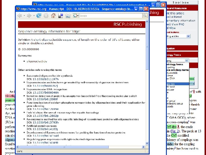Image resolution: width=206 pixels, height=155 pixels.
Task: Click the Firefox icon in front window title bar
Action: coord(18,9)
